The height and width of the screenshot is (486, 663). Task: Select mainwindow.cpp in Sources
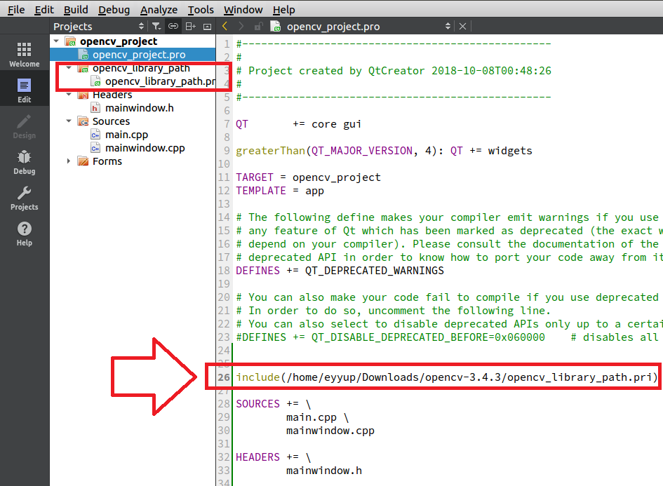pos(145,148)
